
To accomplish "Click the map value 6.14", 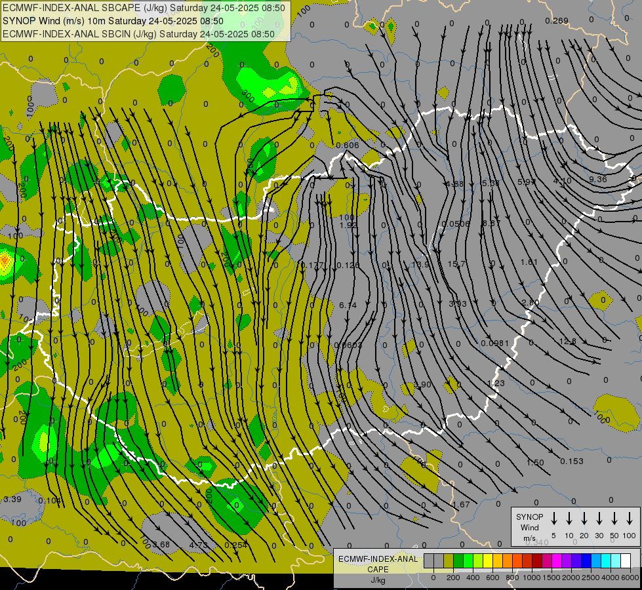I will pyautogui.click(x=348, y=305).
